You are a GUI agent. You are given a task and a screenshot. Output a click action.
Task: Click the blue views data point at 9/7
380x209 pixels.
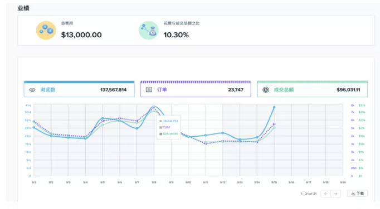pyautogui.click(x=137, y=128)
